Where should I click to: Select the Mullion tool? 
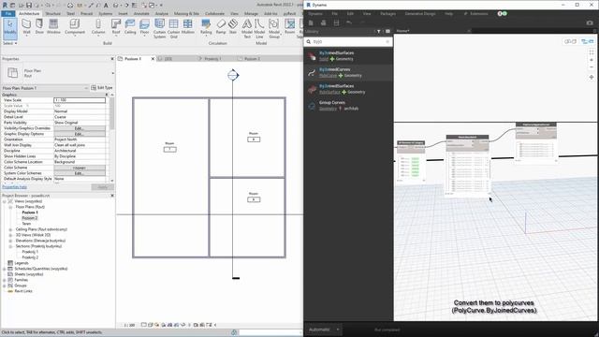point(187,27)
